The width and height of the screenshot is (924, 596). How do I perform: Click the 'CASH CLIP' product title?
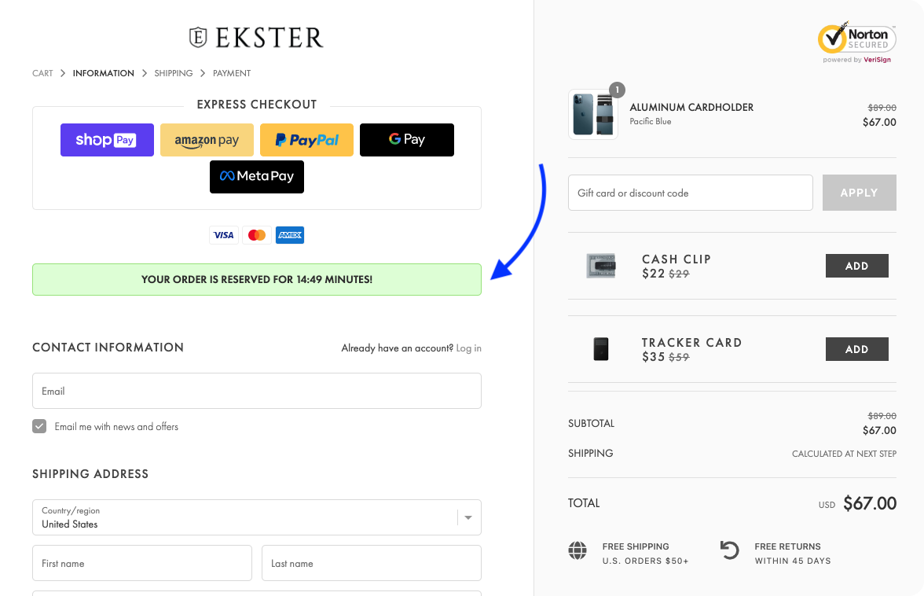676,259
